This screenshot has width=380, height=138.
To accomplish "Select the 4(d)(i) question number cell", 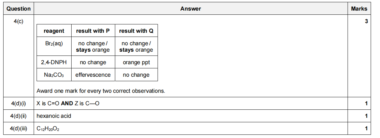I will [19, 103].
